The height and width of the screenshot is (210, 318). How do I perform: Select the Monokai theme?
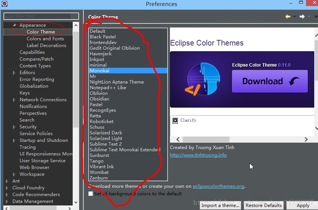pyautogui.click(x=128, y=71)
